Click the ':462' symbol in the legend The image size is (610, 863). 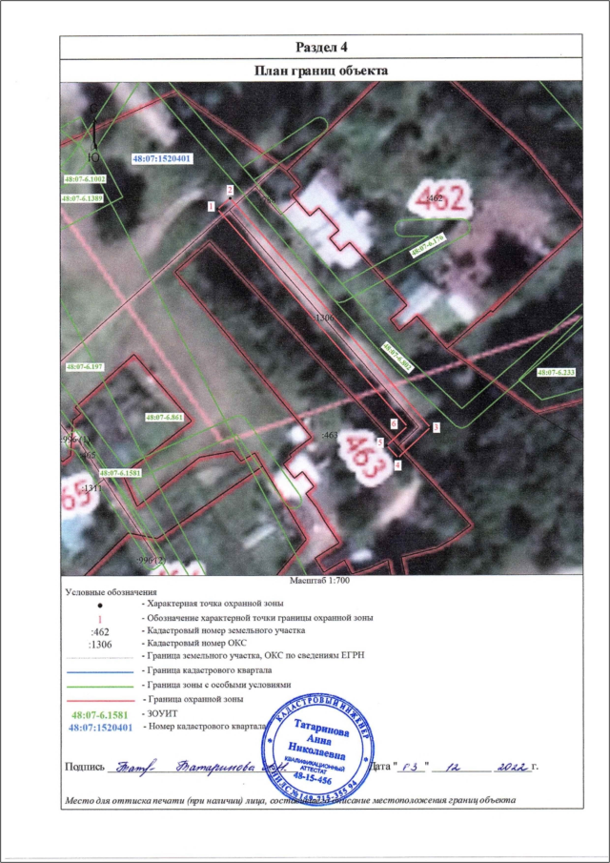click(100, 630)
